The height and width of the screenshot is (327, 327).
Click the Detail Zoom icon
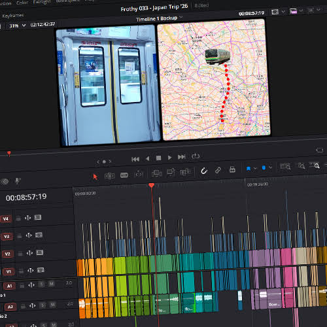(x=301, y=166)
